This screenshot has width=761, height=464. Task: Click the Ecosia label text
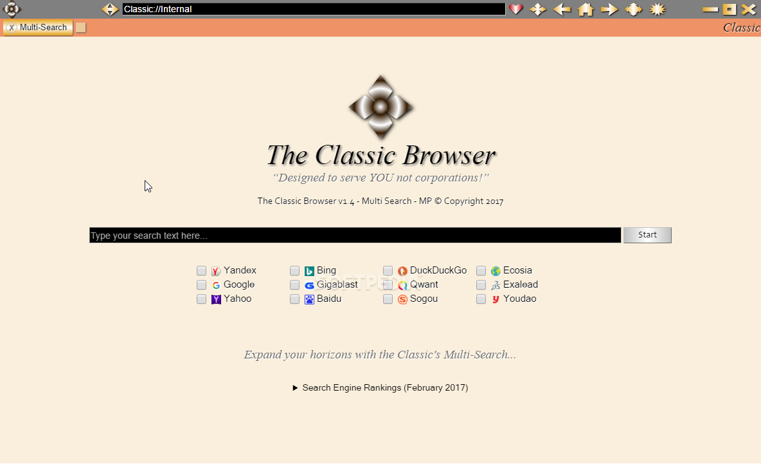point(517,271)
